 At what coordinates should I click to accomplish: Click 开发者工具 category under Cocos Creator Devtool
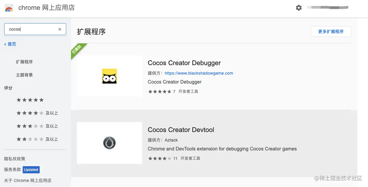190,158
